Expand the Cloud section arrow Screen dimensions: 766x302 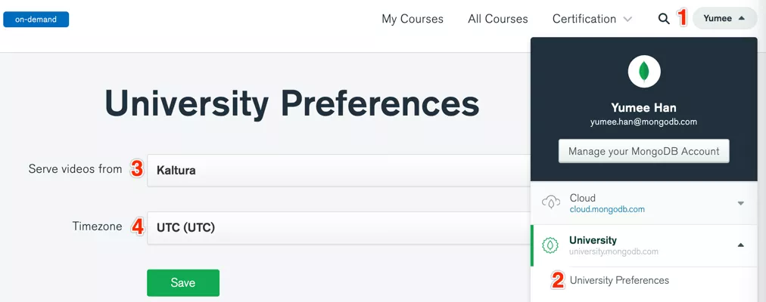[741, 203]
